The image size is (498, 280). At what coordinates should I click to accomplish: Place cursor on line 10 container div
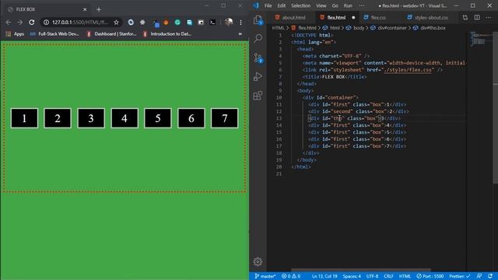(x=330, y=97)
